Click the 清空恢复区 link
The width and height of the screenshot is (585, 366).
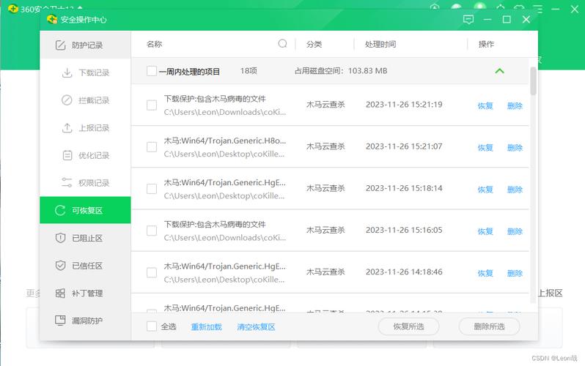click(256, 327)
